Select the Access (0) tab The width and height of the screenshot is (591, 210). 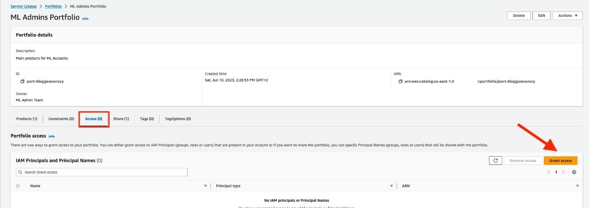click(x=94, y=119)
